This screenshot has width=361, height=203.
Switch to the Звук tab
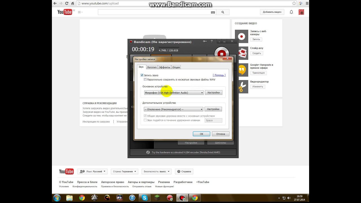coord(141,67)
